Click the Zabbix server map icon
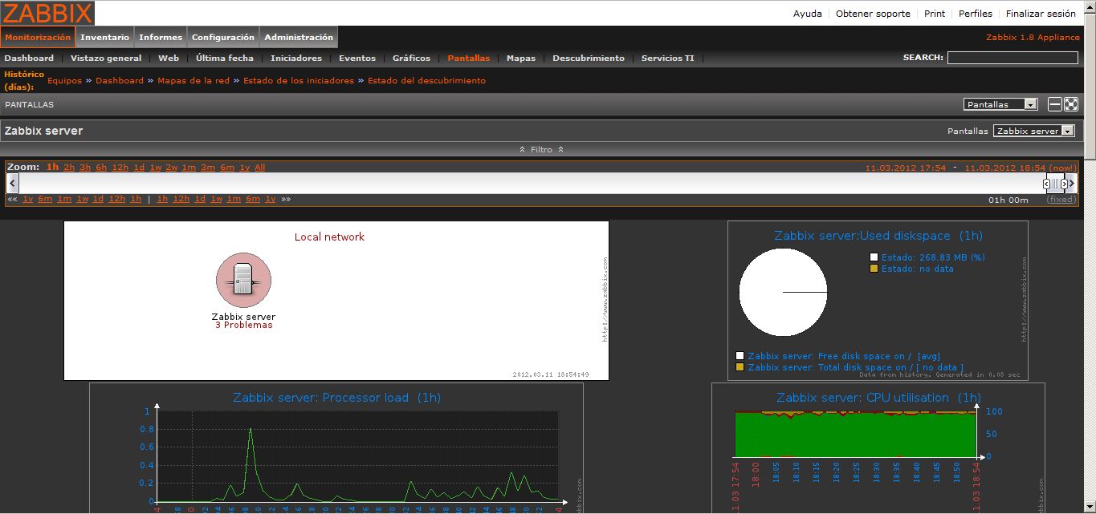Screen dimensions: 1096x514 [243, 279]
